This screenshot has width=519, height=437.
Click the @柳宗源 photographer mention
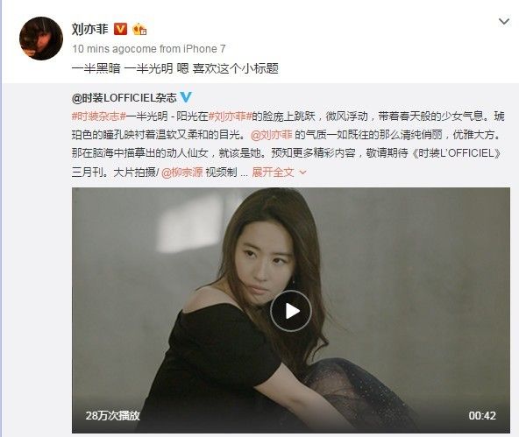[x=182, y=172]
